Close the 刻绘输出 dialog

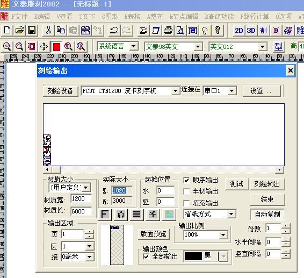pyautogui.click(x=290, y=70)
